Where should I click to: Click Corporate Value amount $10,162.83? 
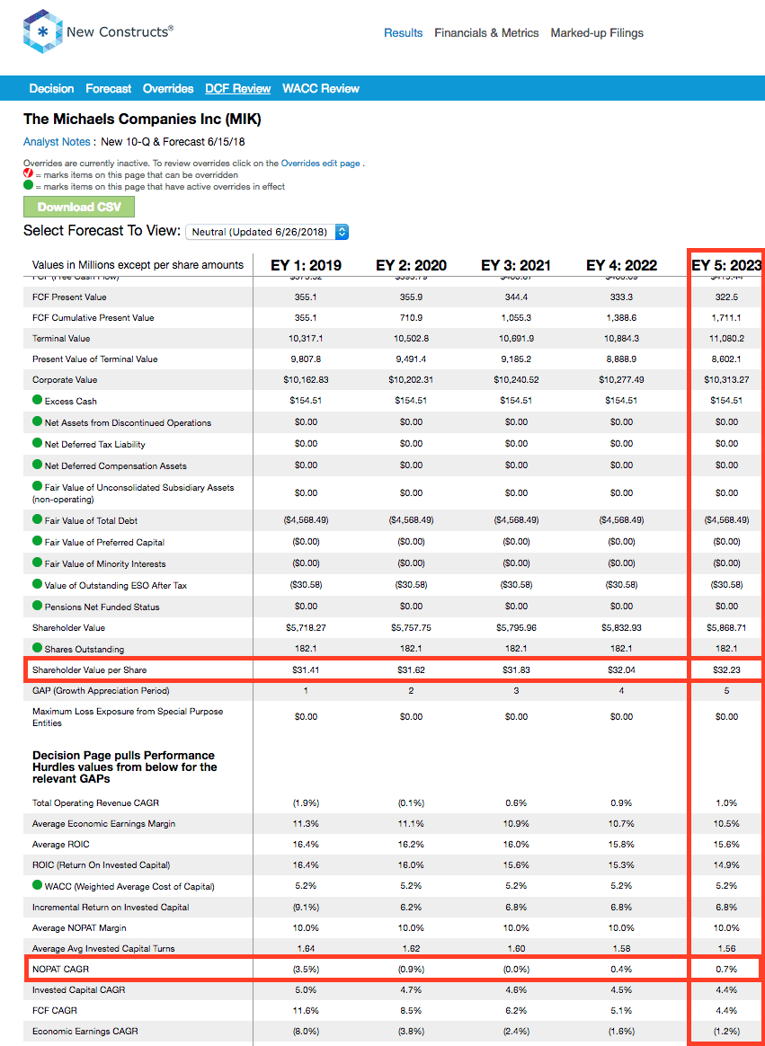[306, 380]
